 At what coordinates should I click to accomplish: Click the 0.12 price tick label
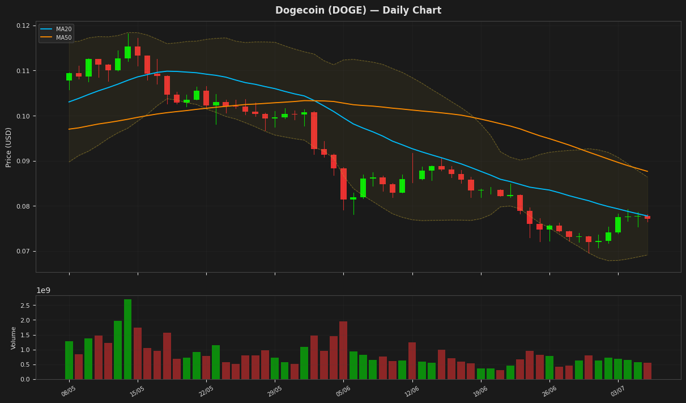pyautogui.click(x=23, y=26)
